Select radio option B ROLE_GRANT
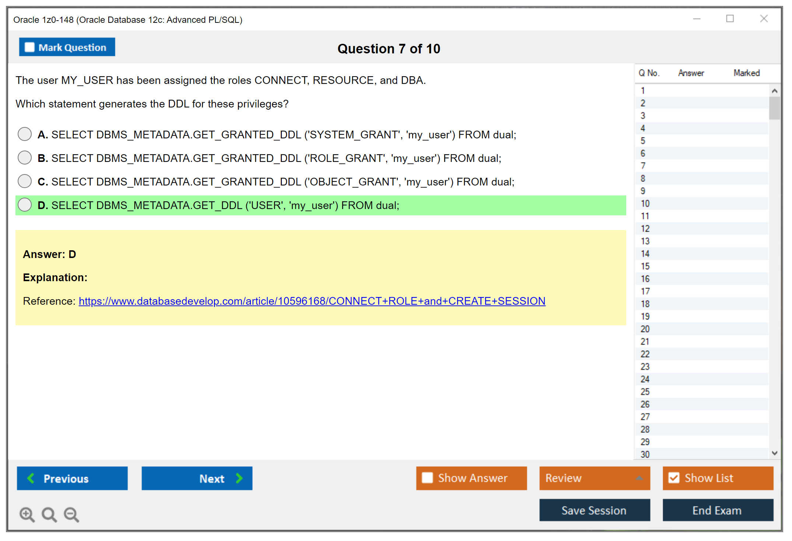Image resolution: width=792 pixels, height=541 pixels. [25, 158]
